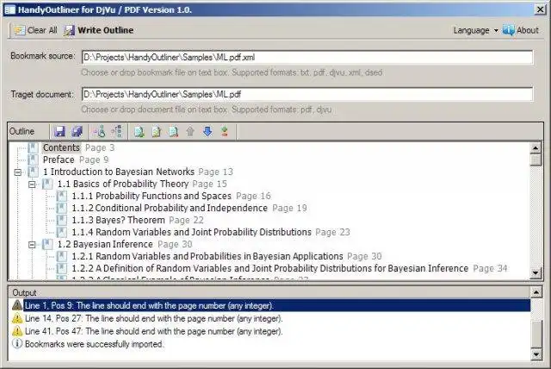Click the Page 13 label
The height and width of the screenshot is (369, 551).
(x=215, y=172)
